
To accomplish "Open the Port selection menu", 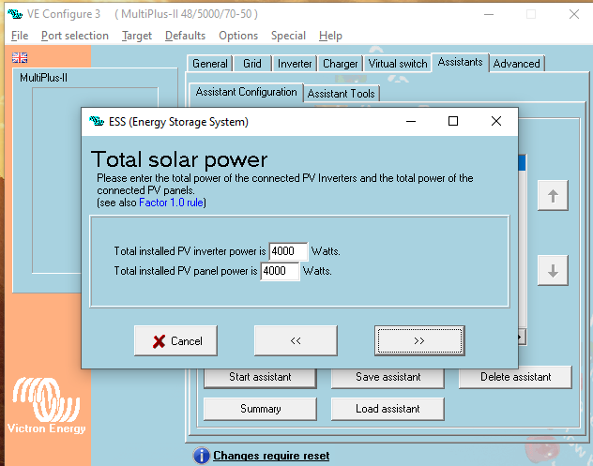I will 75,36.
